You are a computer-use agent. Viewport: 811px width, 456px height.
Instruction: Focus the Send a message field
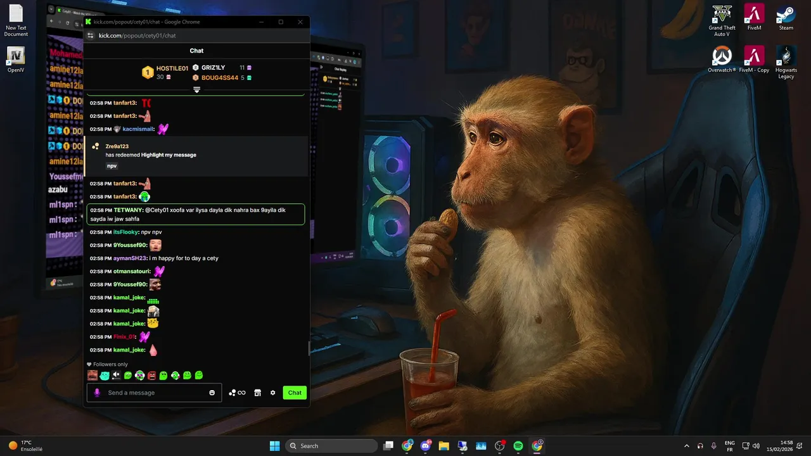(x=154, y=393)
